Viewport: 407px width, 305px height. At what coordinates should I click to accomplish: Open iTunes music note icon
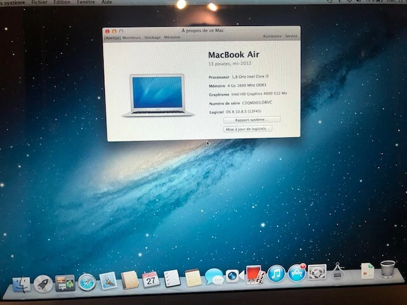point(276,274)
